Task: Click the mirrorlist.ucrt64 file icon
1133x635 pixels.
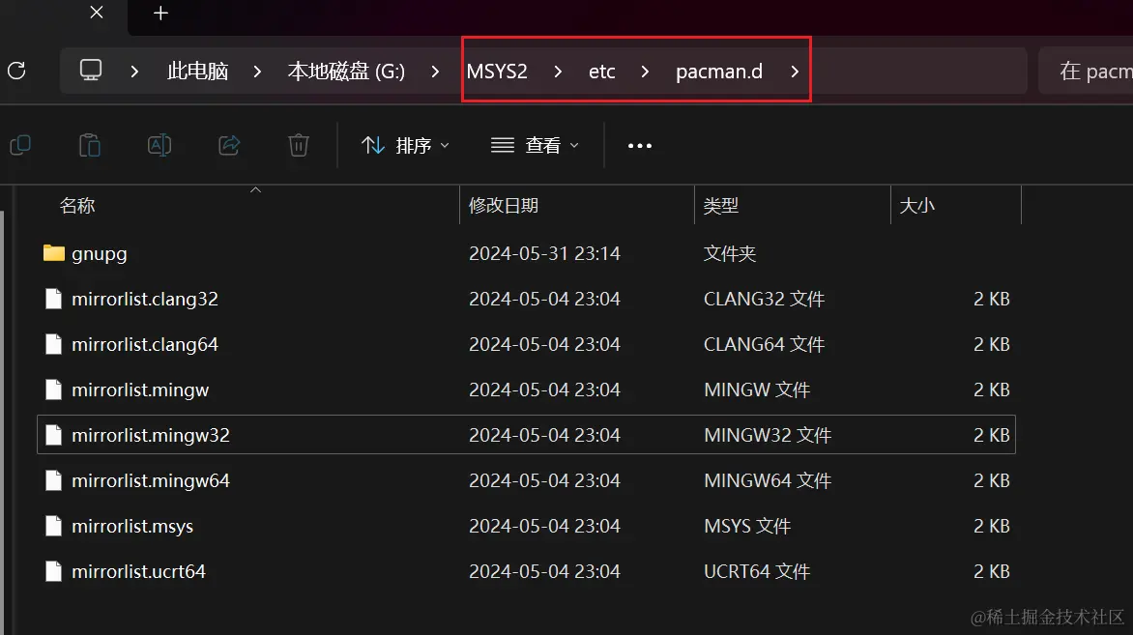Action: click(x=53, y=571)
